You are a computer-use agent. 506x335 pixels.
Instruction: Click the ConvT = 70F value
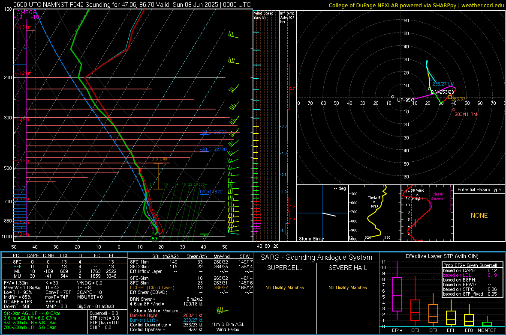[x=58, y=292]
